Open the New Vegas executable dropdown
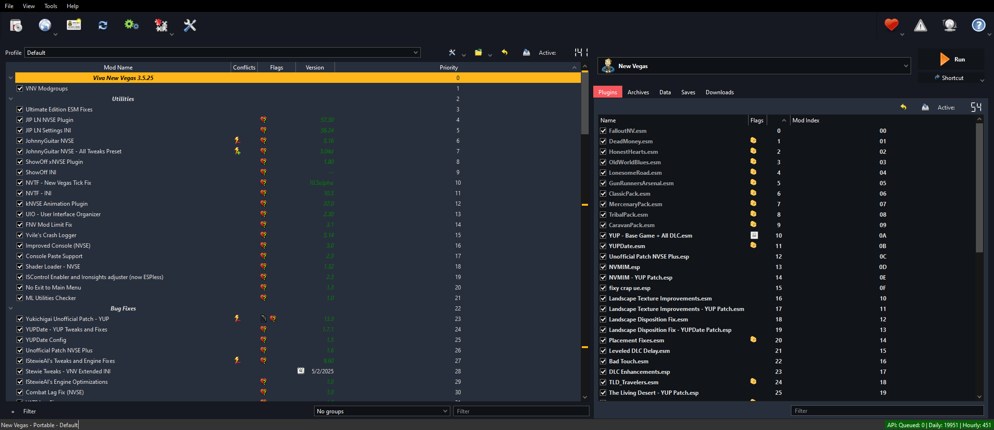The height and width of the screenshot is (430, 994). [754, 66]
